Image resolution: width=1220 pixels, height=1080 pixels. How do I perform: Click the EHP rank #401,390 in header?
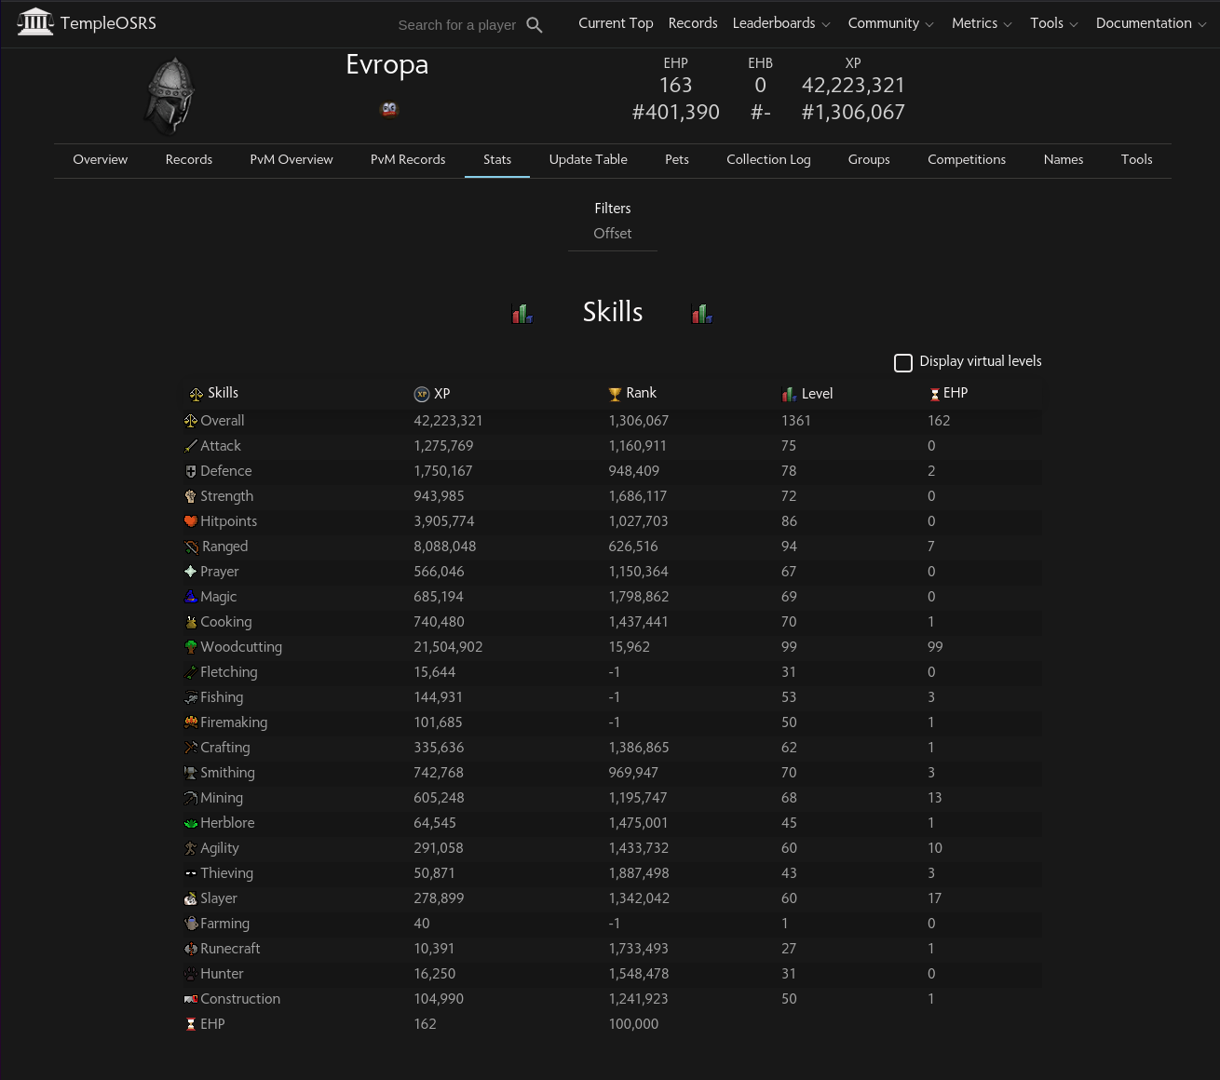[x=676, y=113]
